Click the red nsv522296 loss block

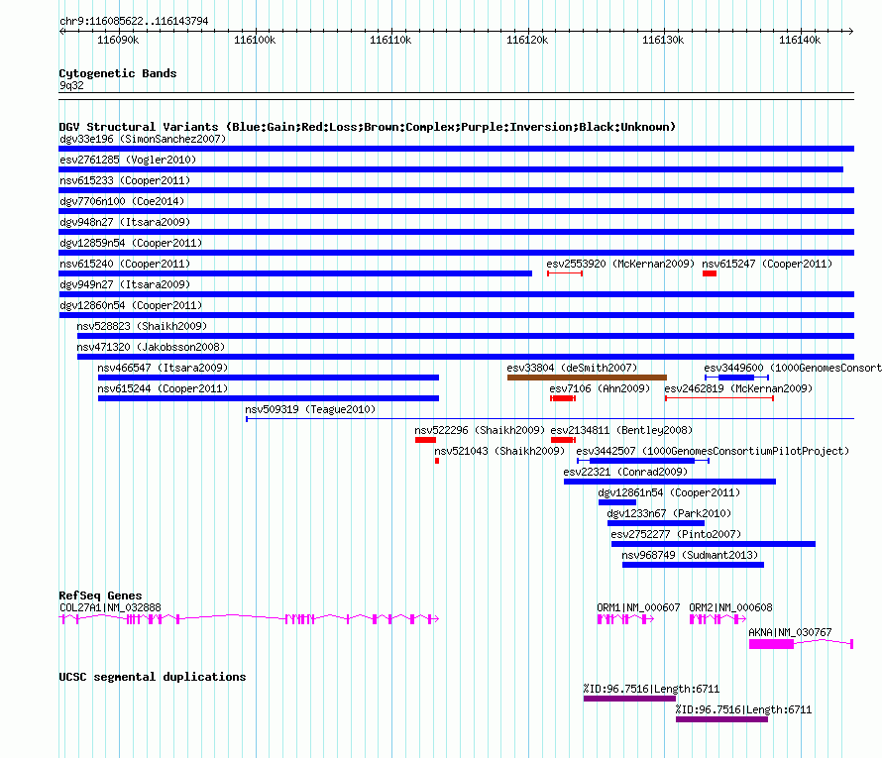(x=425, y=440)
